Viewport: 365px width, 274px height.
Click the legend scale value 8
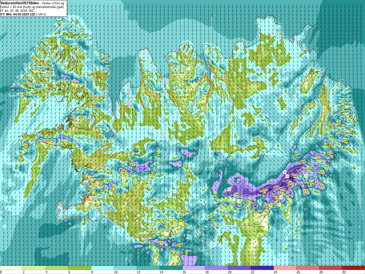[x=92, y=272]
